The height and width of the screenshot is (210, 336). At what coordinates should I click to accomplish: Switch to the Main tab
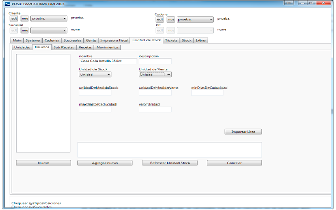[17, 40]
